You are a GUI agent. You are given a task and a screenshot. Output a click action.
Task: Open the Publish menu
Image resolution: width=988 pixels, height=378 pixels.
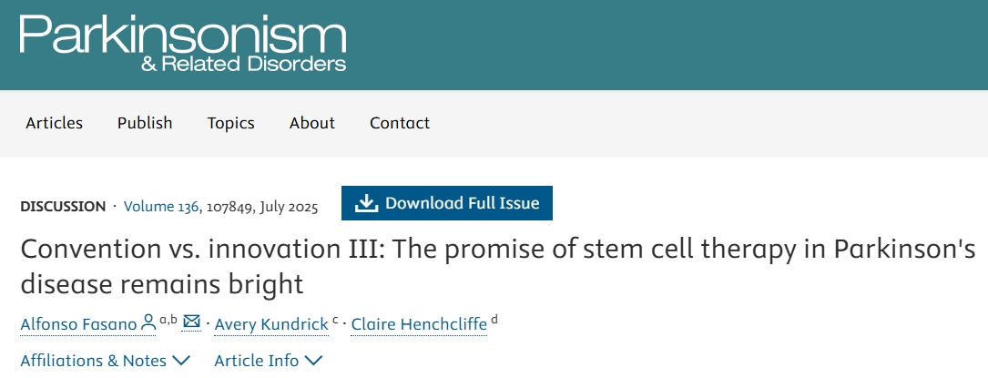point(145,123)
